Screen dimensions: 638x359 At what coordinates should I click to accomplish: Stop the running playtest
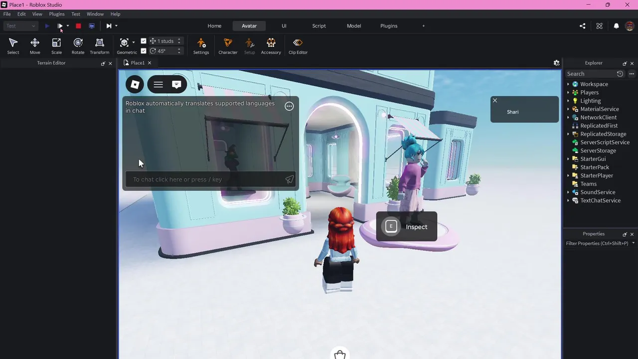tap(78, 26)
